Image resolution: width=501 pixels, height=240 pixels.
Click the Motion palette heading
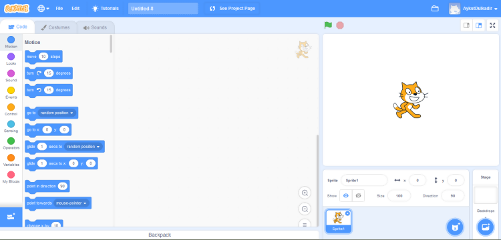[33, 42]
